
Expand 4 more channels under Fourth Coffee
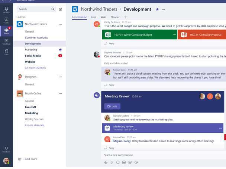coord(34,125)
